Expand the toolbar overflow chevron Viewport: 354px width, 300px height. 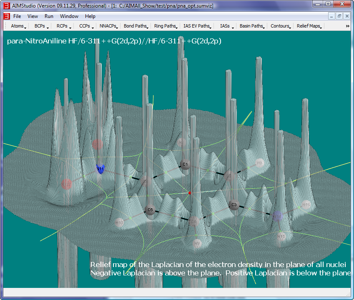pyautogui.click(x=347, y=26)
